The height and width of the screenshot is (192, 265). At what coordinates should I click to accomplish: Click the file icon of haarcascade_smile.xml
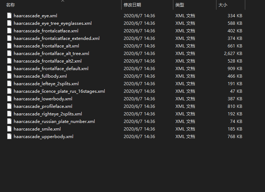[x=9, y=129]
